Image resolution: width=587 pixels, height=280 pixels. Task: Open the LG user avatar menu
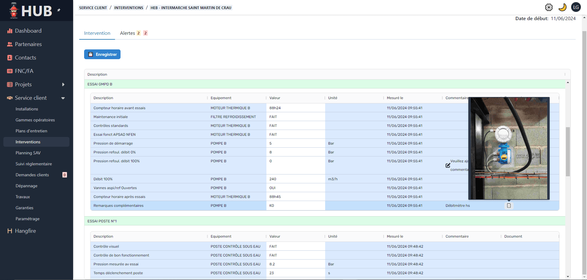coord(576,7)
